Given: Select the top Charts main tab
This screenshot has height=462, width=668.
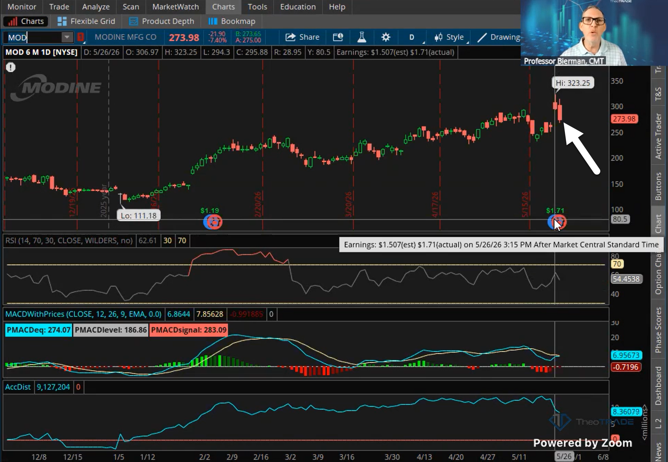Looking at the screenshot, I should click(223, 7).
